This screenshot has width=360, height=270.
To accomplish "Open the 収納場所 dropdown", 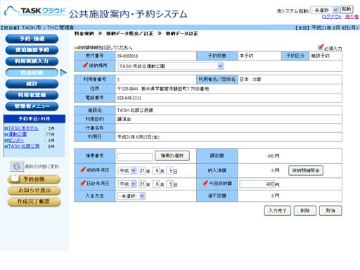I will pos(171,66).
